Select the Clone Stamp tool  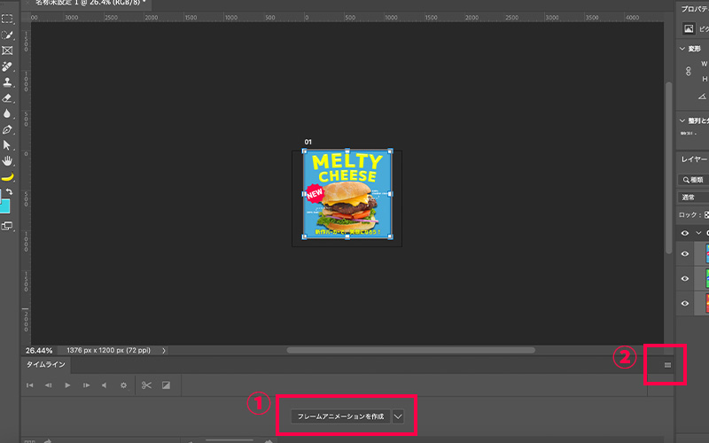pyautogui.click(x=8, y=82)
